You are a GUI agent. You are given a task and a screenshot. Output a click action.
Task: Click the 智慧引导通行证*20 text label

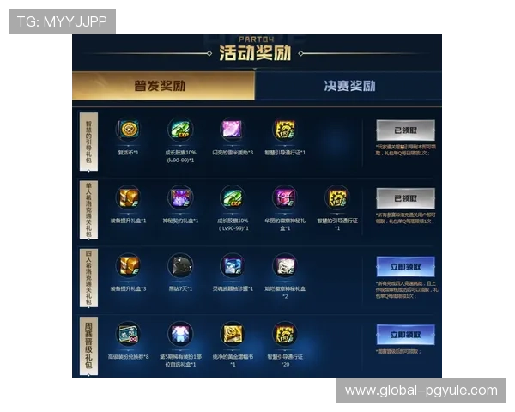tap(285, 360)
